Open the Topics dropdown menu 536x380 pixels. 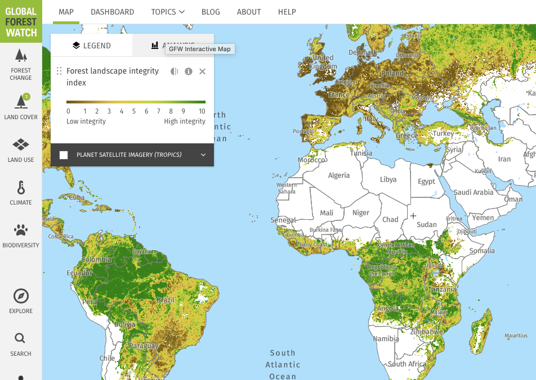(x=168, y=12)
